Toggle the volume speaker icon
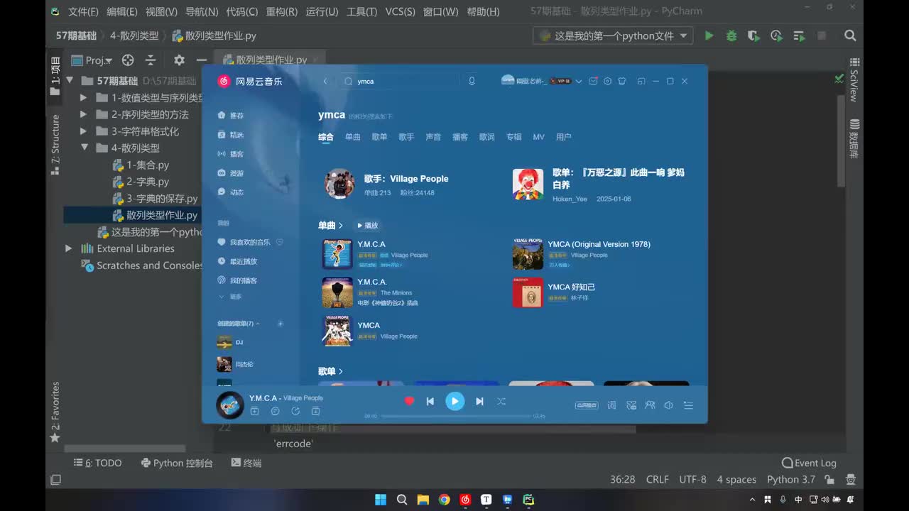Screen dimensions: 909x511 point(668,405)
